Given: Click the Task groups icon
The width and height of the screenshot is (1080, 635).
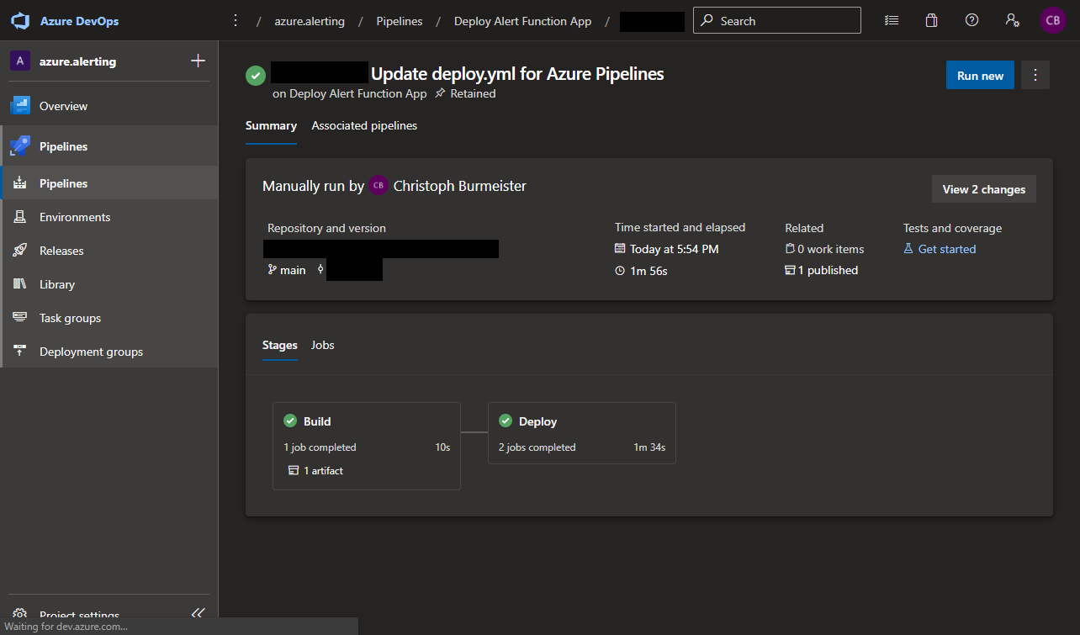Looking at the screenshot, I should point(20,318).
